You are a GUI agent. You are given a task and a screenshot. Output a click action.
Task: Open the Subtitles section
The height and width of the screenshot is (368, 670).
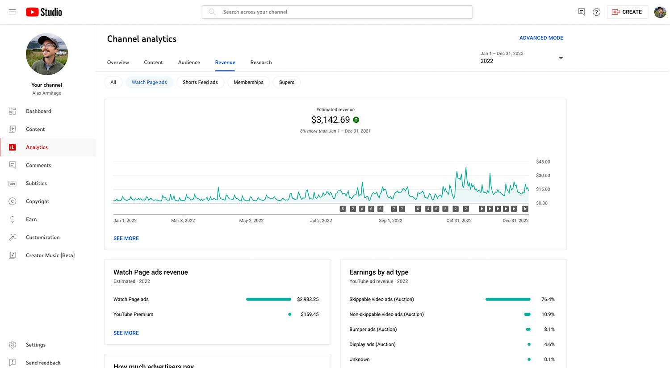pyautogui.click(x=36, y=183)
